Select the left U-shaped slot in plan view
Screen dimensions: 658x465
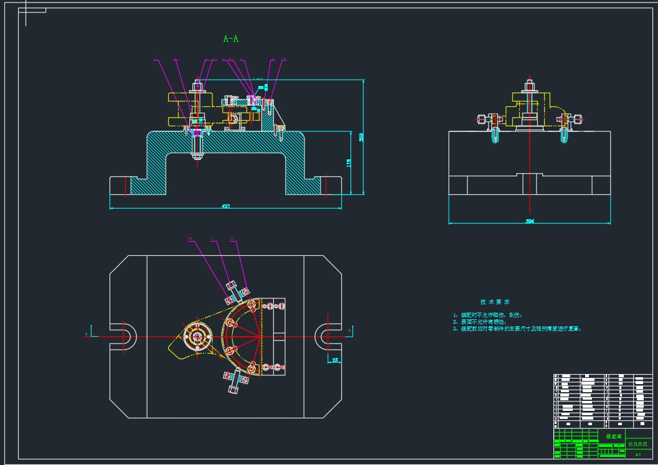pos(123,337)
